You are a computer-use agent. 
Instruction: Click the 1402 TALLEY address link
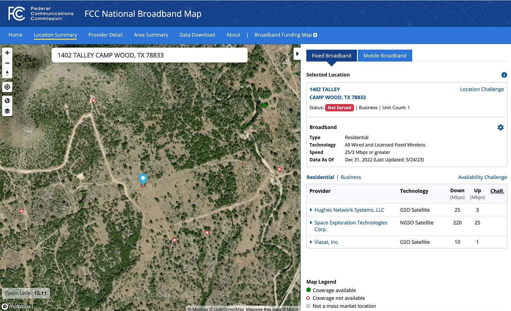point(338,94)
